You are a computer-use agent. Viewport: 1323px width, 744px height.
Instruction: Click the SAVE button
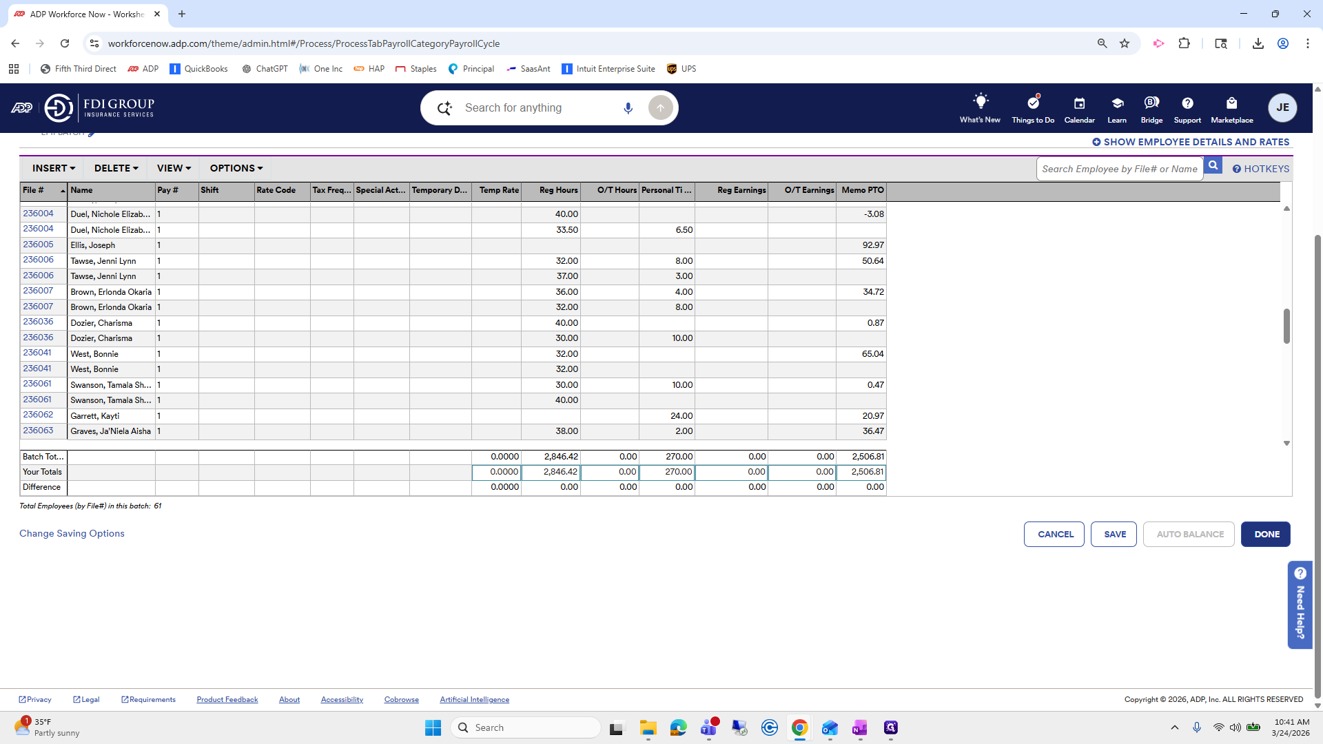click(x=1114, y=535)
